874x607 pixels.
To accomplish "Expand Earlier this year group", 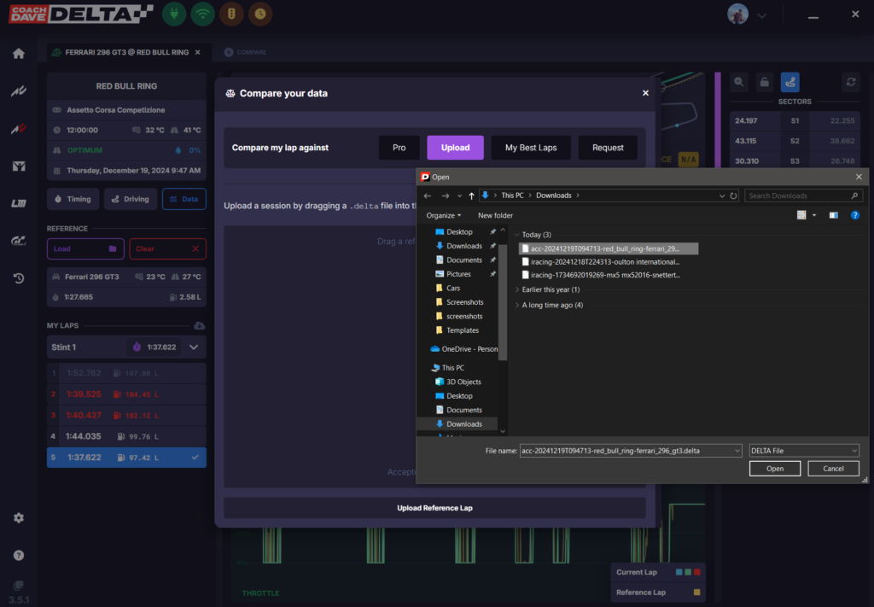I will pyautogui.click(x=517, y=289).
